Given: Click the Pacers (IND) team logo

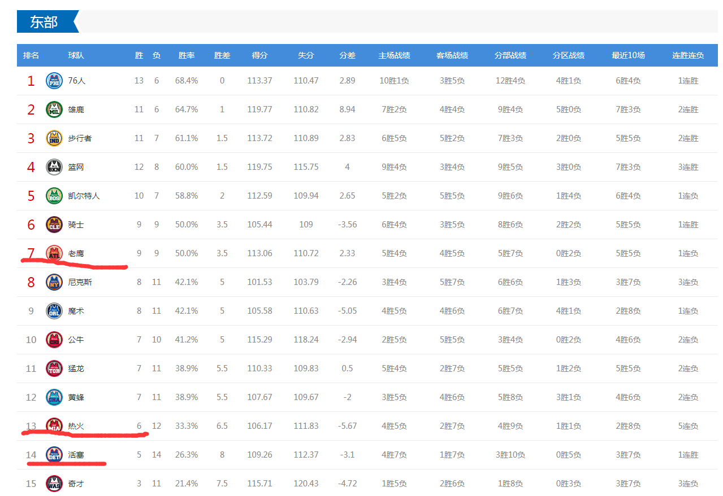Looking at the screenshot, I should 54,138.
